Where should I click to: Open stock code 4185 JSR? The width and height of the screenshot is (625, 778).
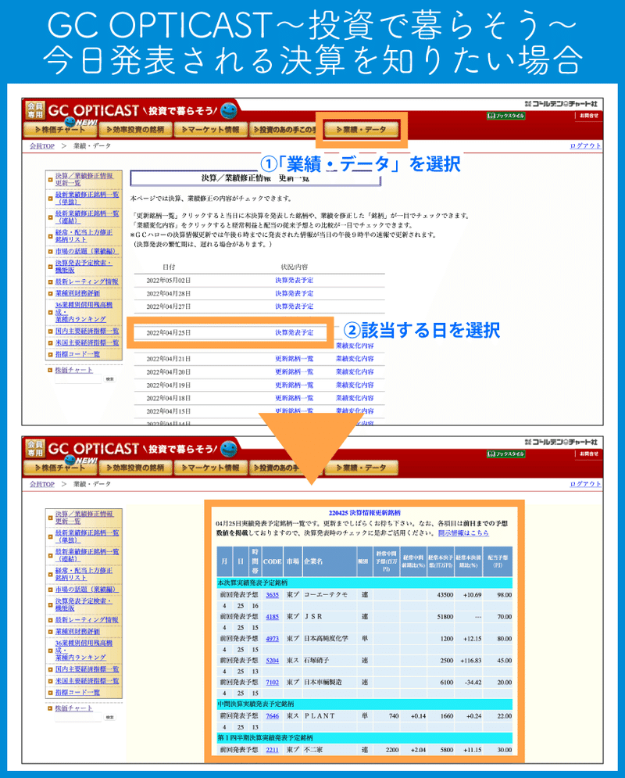(272, 617)
